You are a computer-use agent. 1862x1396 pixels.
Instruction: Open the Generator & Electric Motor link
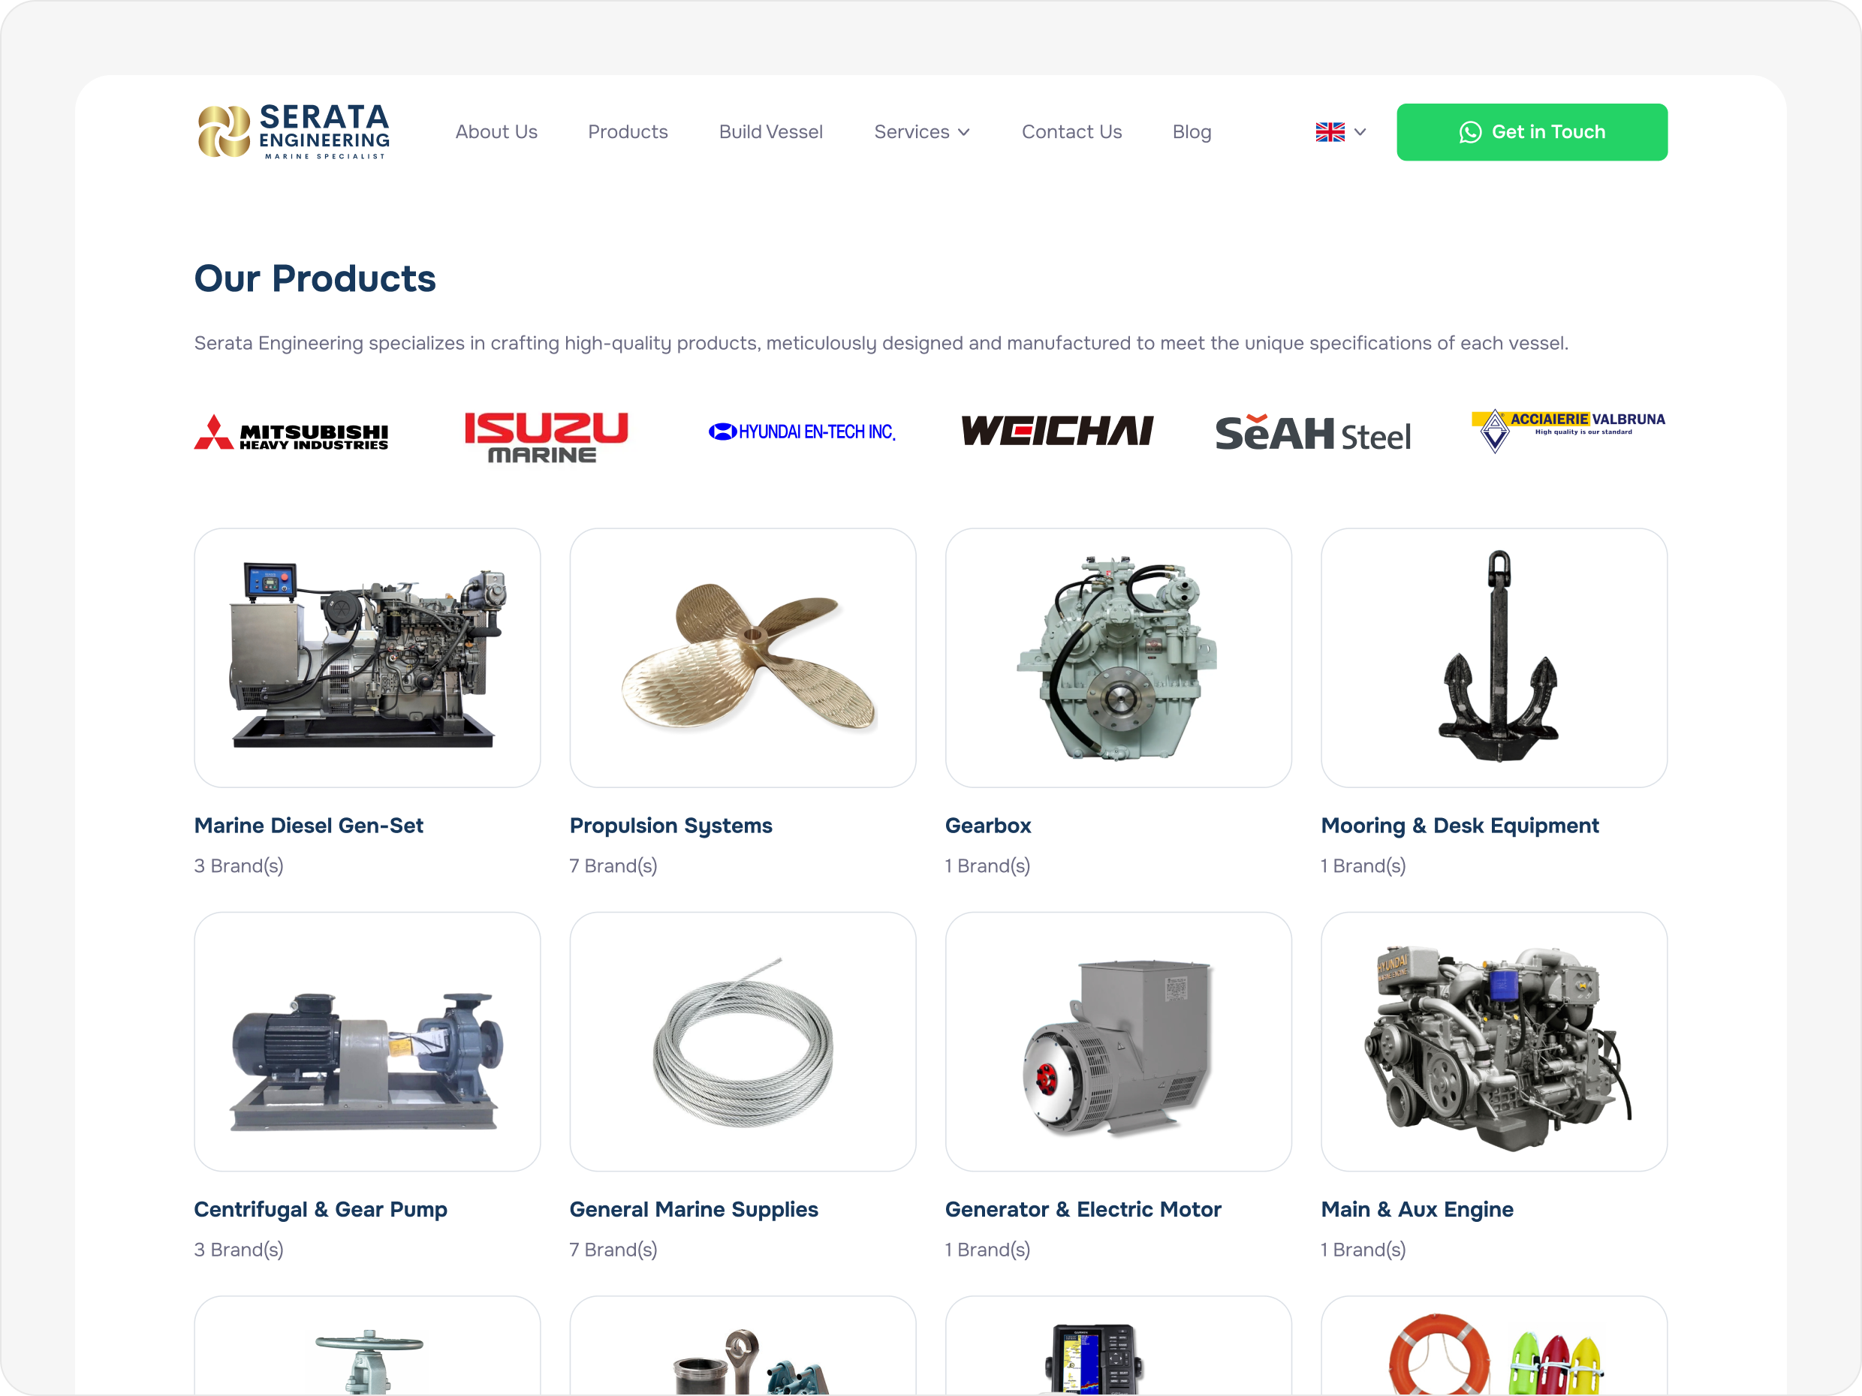point(1083,1209)
